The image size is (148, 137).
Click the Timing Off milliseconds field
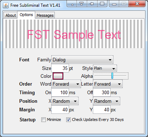point(102,92)
